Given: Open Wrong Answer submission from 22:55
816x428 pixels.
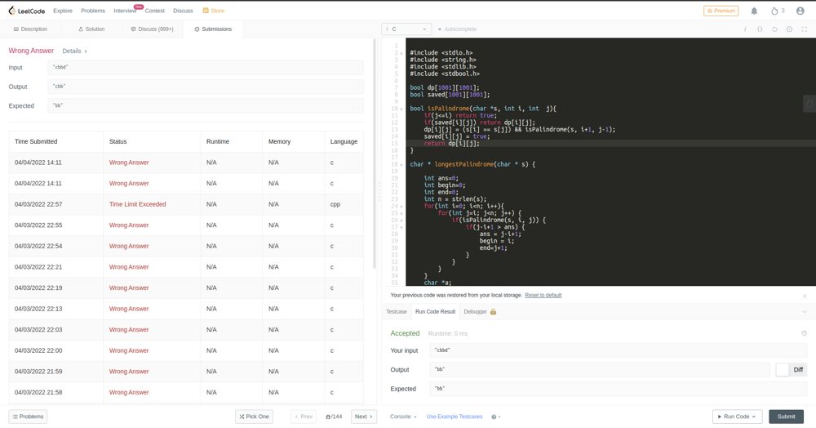Looking at the screenshot, I should pyautogui.click(x=129, y=225).
